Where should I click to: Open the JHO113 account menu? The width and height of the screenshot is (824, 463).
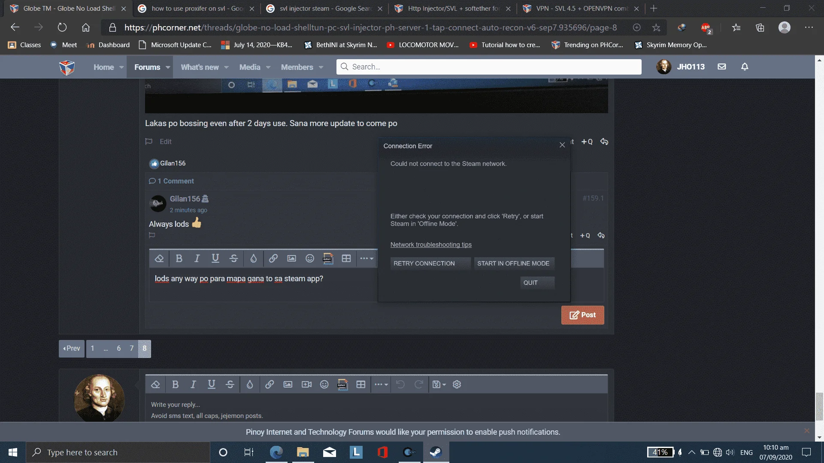tap(681, 67)
